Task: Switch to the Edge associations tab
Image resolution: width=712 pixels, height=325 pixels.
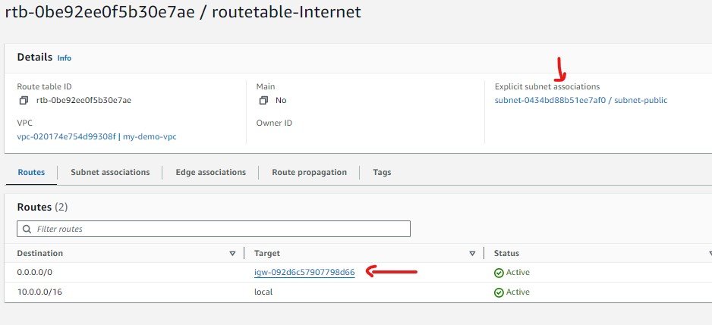Action: click(210, 173)
